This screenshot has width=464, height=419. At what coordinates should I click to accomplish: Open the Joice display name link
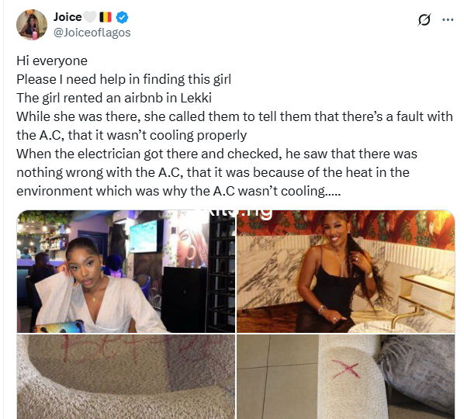click(68, 17)
